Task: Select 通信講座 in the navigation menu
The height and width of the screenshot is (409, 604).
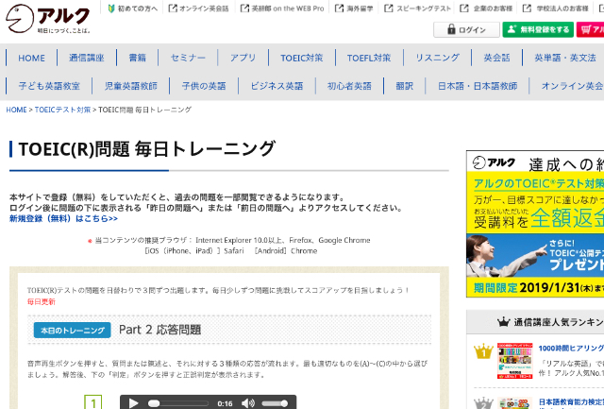Action: point(87,58)
